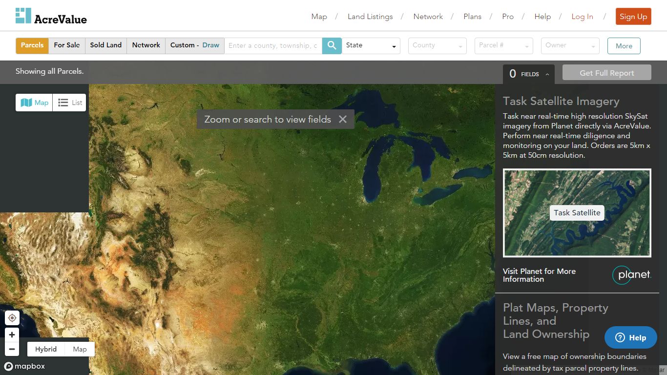Click the 'Task Satellite Imagery' heading

561,101
